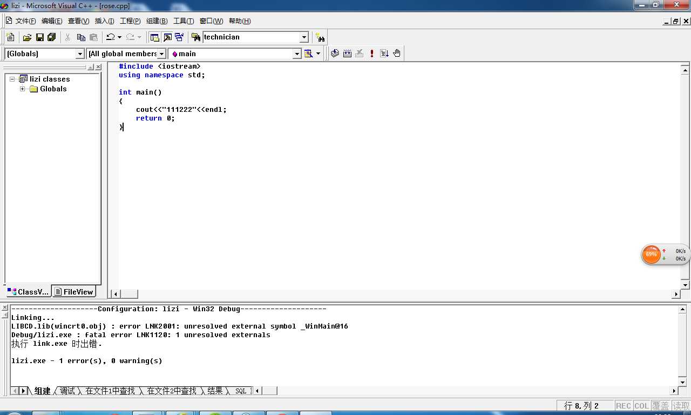The image size is (691, 415).
Task: Open the 组建(B) menu
Action: coord(157,21)
